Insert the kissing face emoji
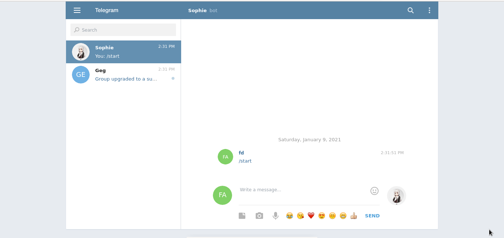Viewport: 504px width, 238px height. click(x=300, y=216)
